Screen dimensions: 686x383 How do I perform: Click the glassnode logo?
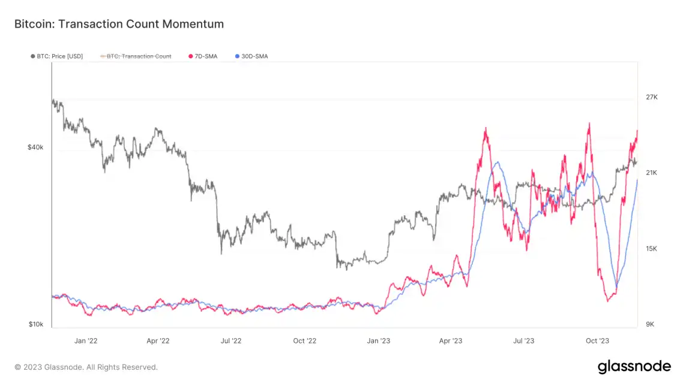[x=634, y=367]
